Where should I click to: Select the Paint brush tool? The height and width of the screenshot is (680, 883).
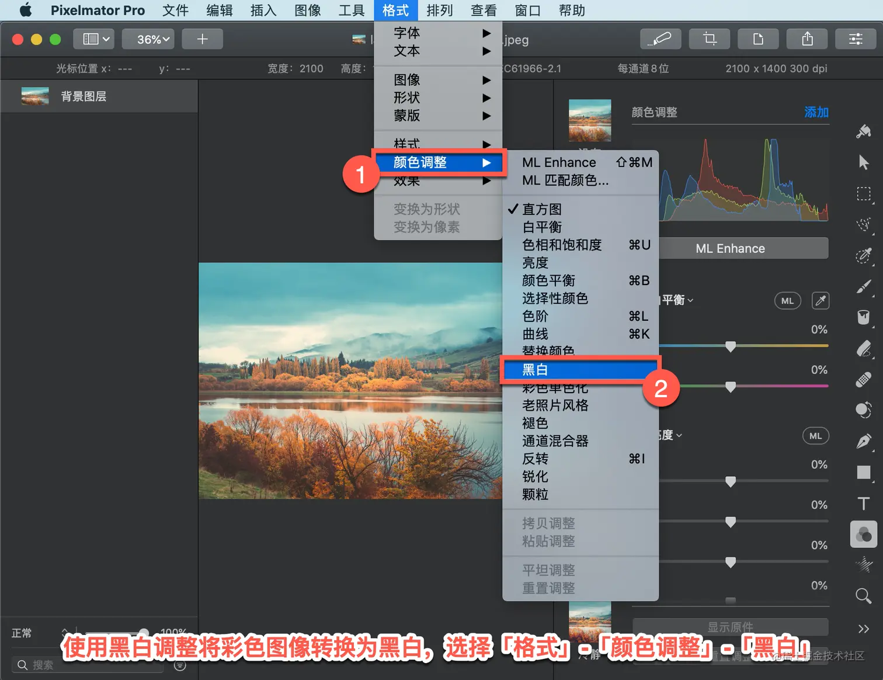pos(864,286)
